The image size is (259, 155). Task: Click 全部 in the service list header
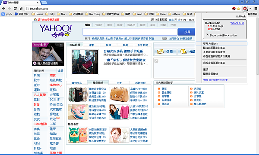pos(60,71)
